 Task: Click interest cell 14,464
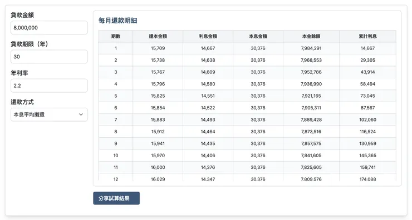tap(208, 132)
